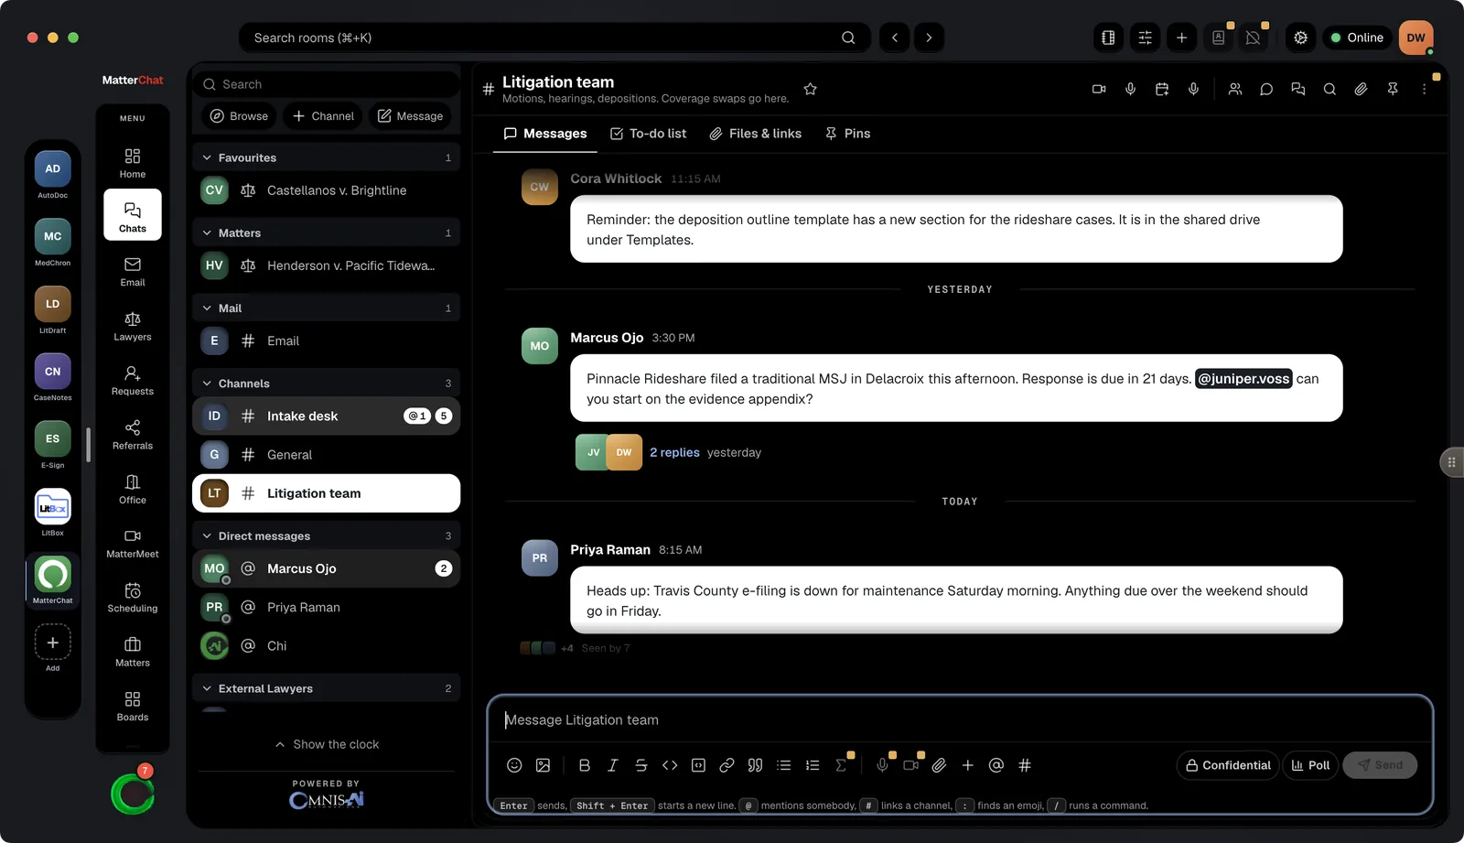Create a new Channel
Screen dimensions: 1464x843
(323, 116)
